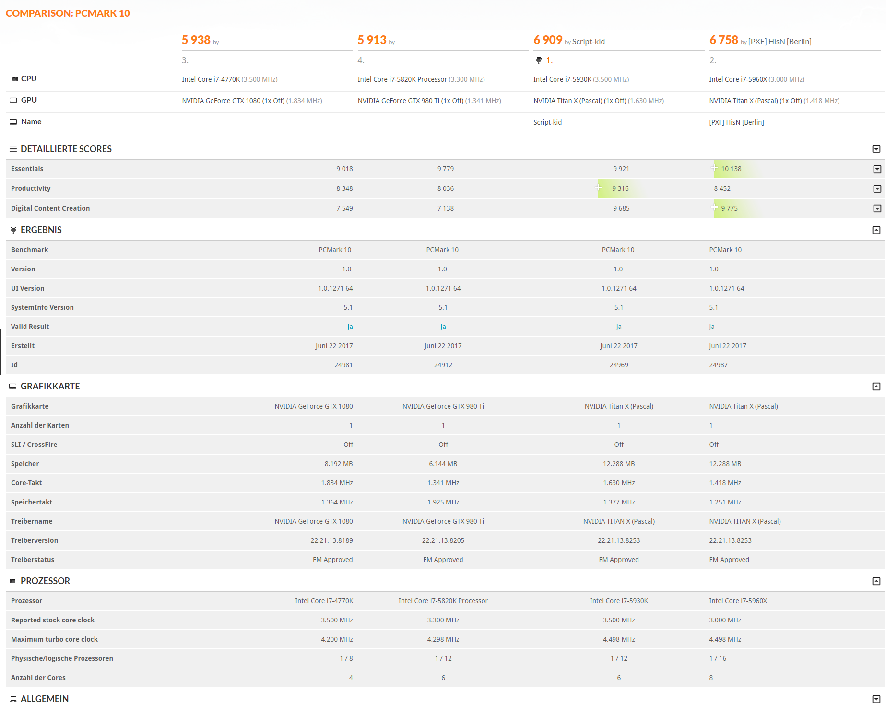Expand the Allgemein section
Image resolution: width=886 pixels, height=703 pixels.
(876, 699)
